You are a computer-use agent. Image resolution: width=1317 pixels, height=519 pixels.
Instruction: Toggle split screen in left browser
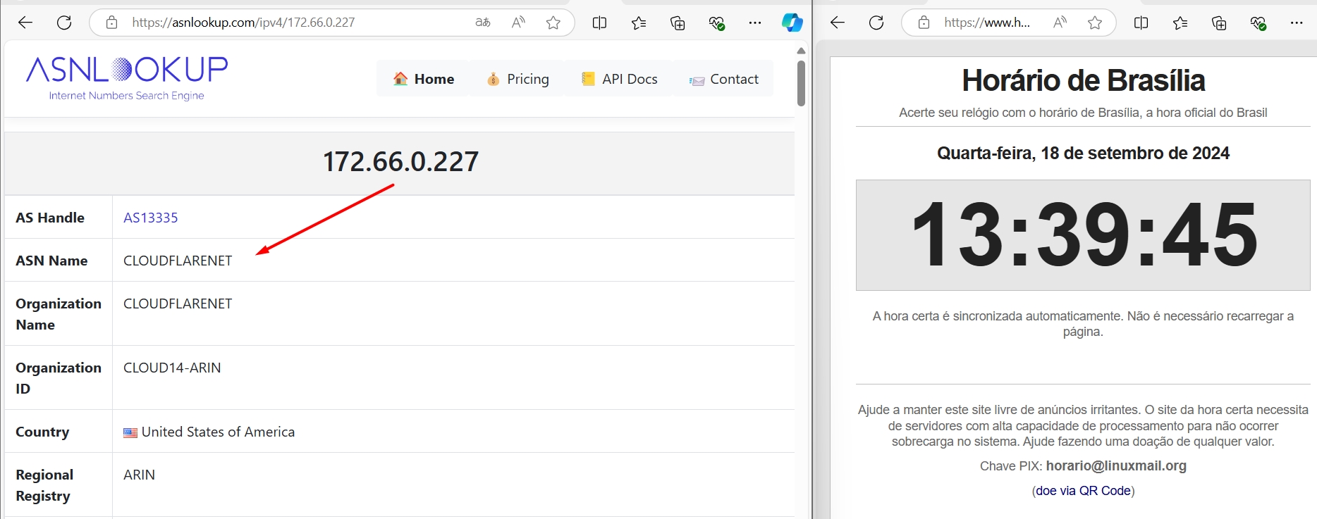[599, 23]
